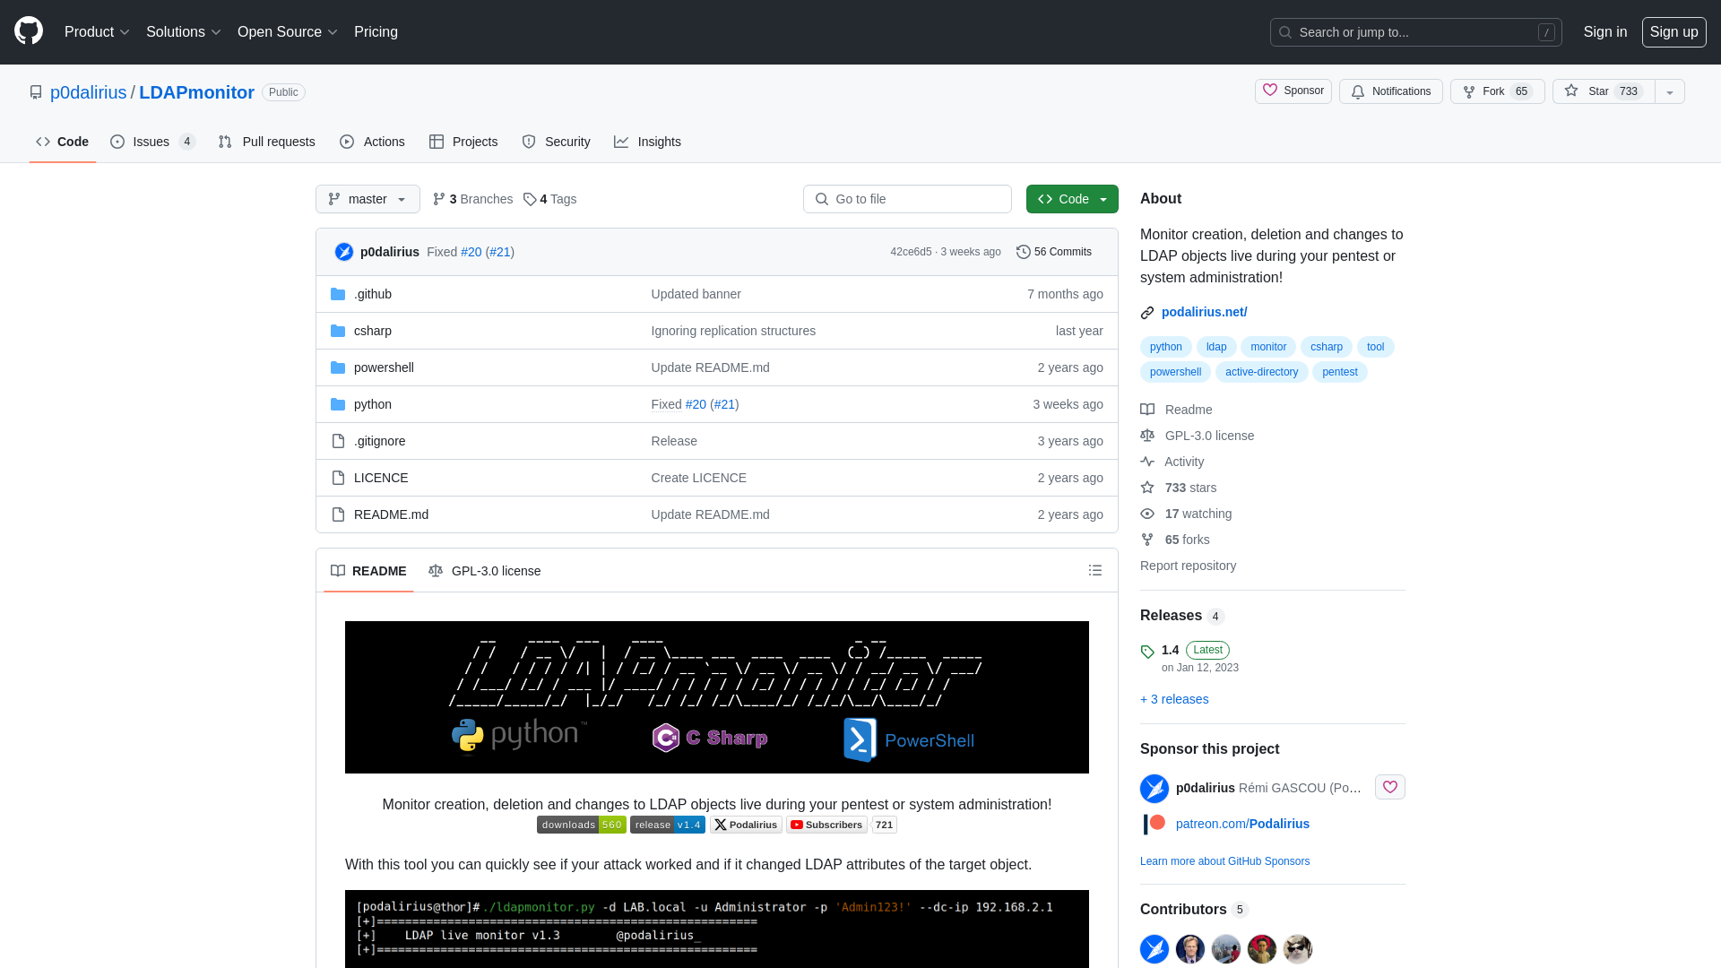Expand the master branch selector
1721x968 pixels.
(x=368, y=199)
